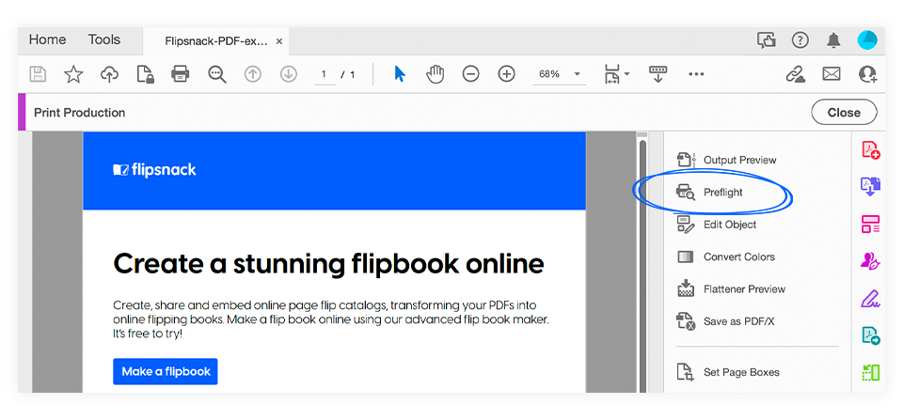The height and width of the screenshot is (420, 903).
Task: Click the zoom out minus icon
Action: pyautogui.click(x=470, y=73)
